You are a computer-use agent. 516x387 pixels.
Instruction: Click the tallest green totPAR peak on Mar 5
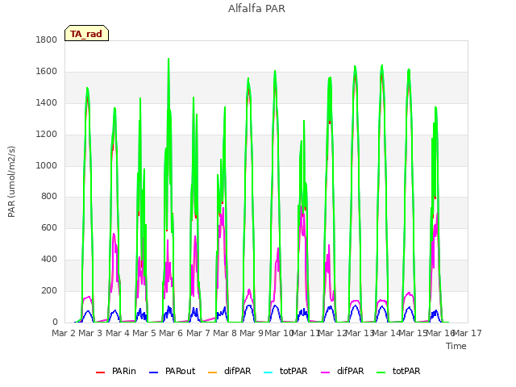click(169, 59)
